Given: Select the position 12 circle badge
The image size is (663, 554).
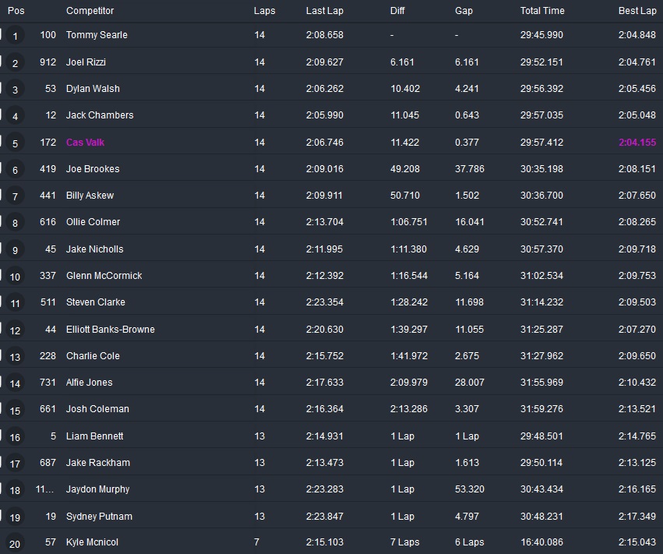Looking at the screenshot, I should tap(15, 330).
